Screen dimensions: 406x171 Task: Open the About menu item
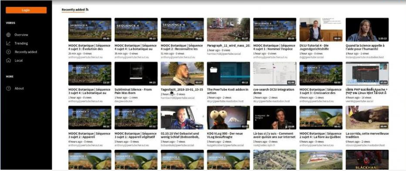tap(19, 88)
